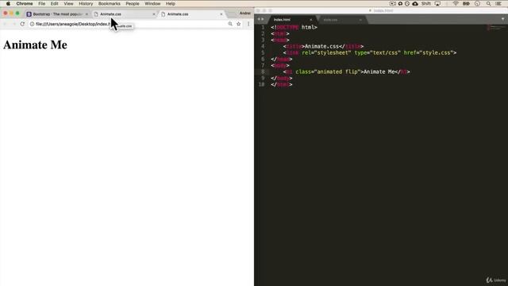Open the AirPlay display menu bar icon
508x286 pixels.
[437, 3]
